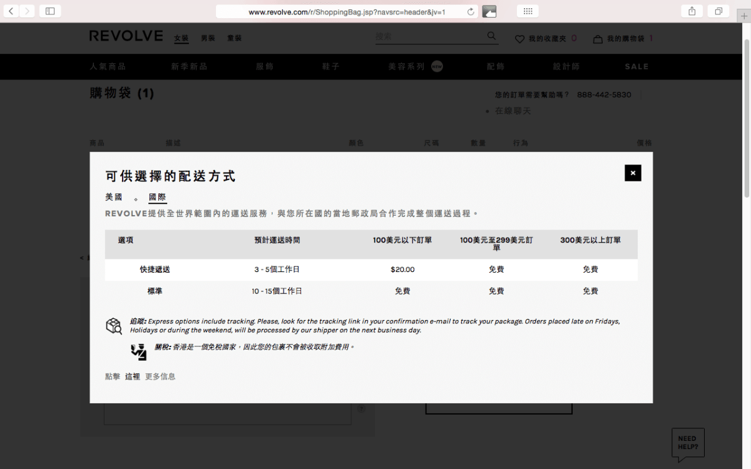Open the NEED HELP? chat bubble
Screen dimensions: 751x469
[x=687, y=443]
